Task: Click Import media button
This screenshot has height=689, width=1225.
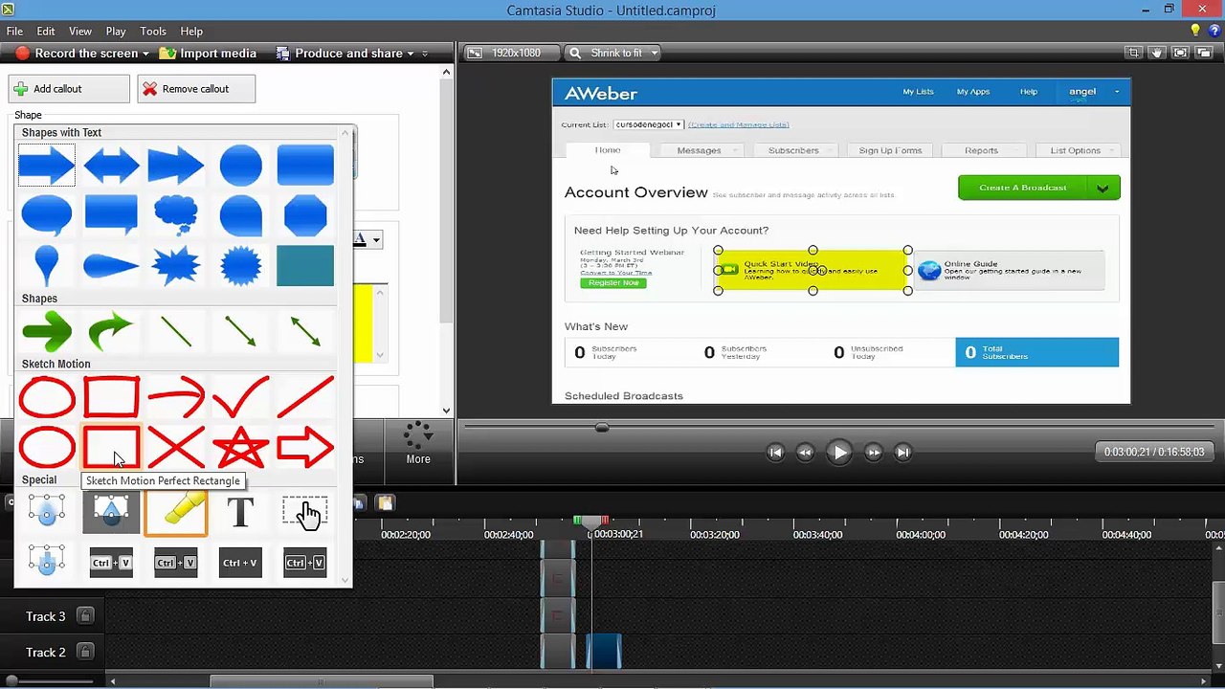Action: coord(208,54)
